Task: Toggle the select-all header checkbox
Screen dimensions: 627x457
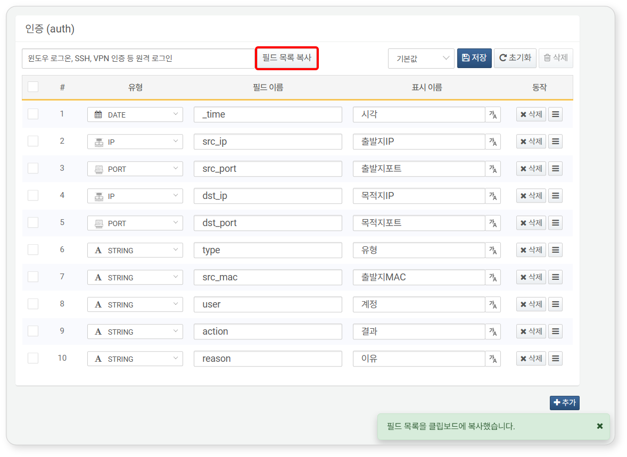Action: (33, 87)
